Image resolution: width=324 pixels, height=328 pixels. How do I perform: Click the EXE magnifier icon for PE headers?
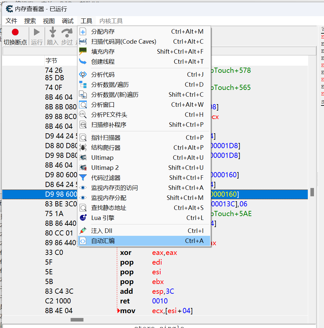[83, 115]
